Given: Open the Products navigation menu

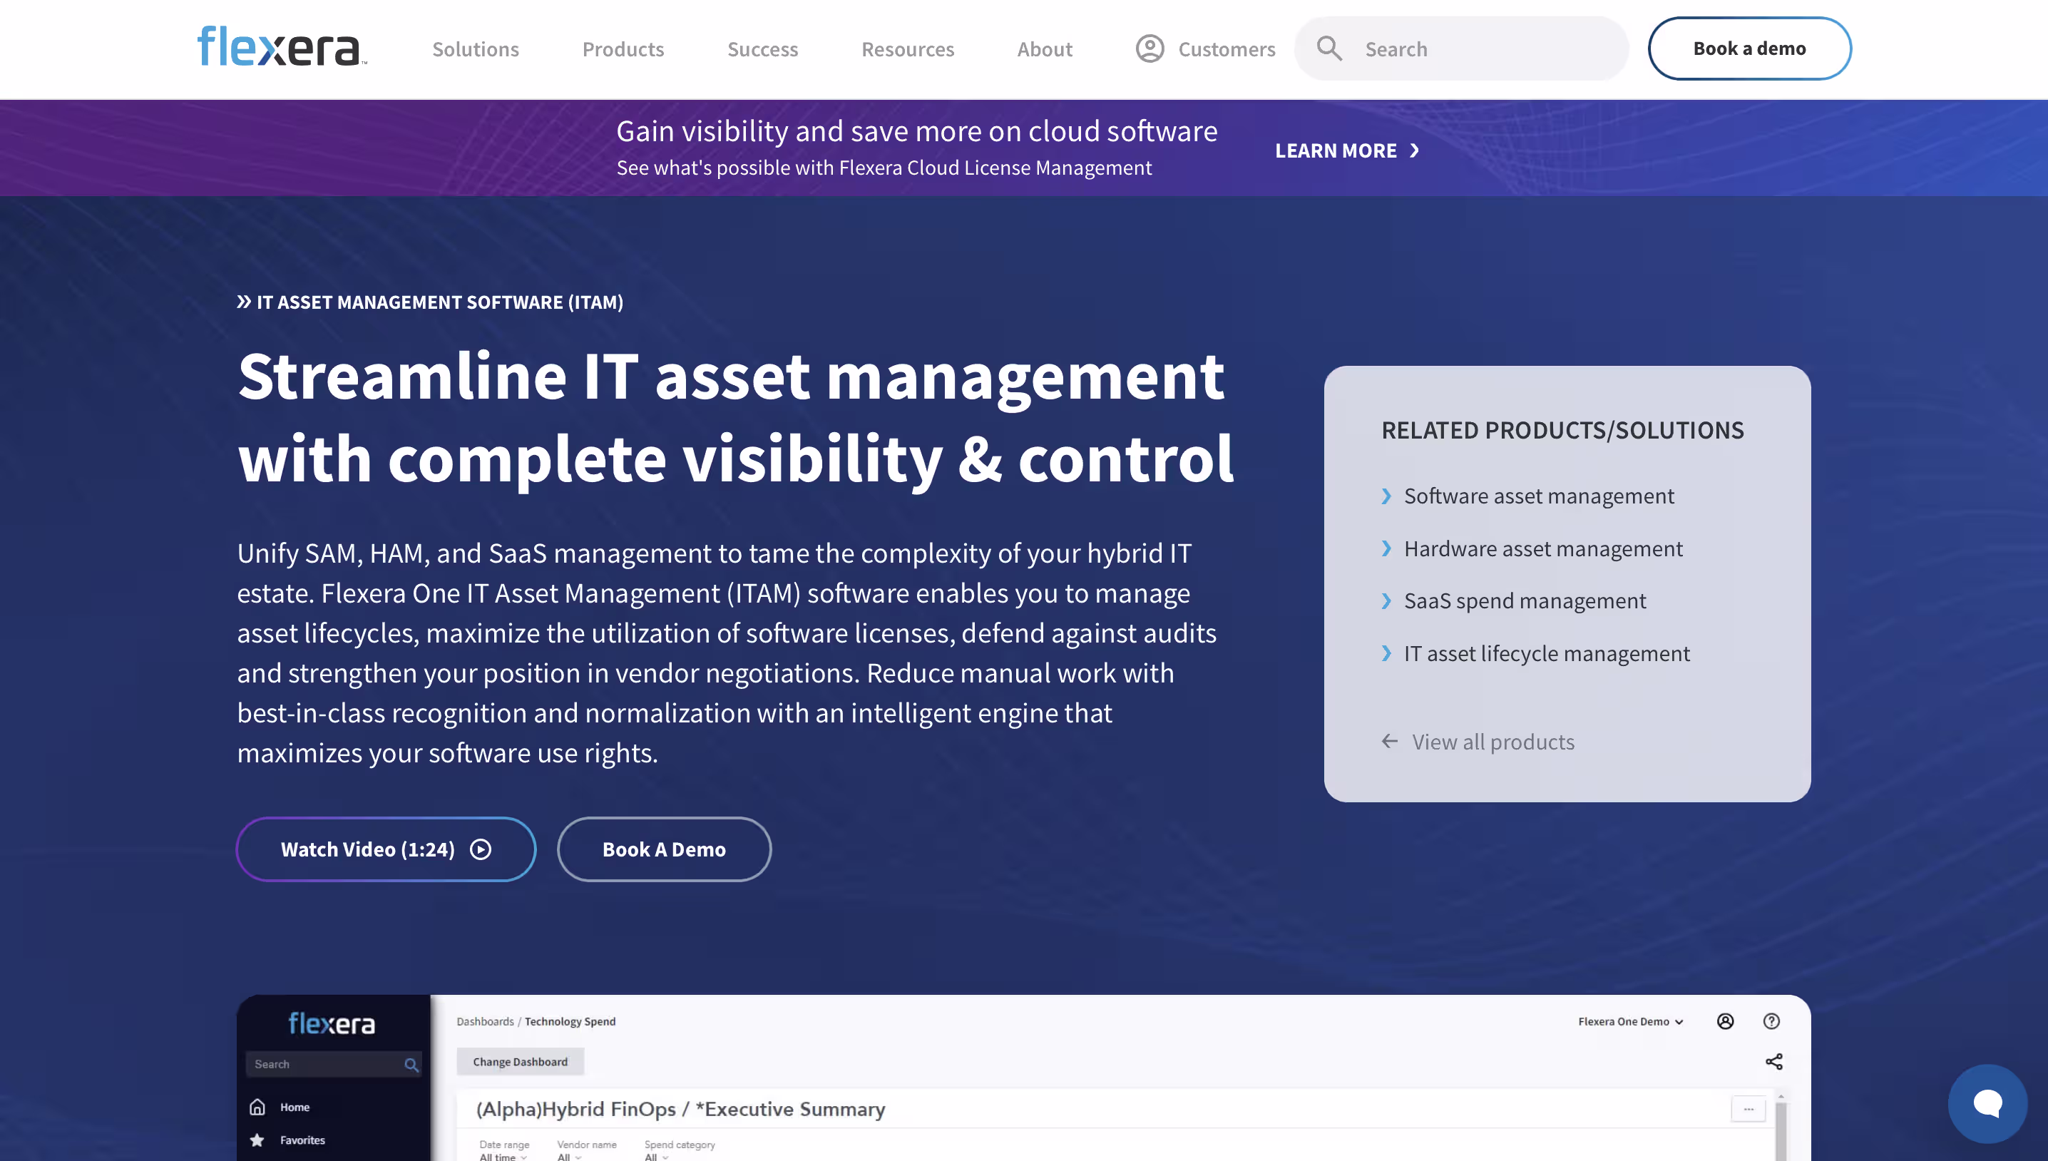Looking at the screenshot, I should tap(623, 49).
